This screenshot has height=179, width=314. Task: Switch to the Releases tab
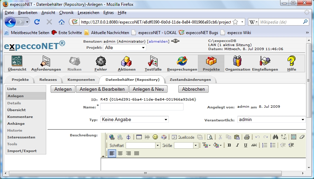48,80
